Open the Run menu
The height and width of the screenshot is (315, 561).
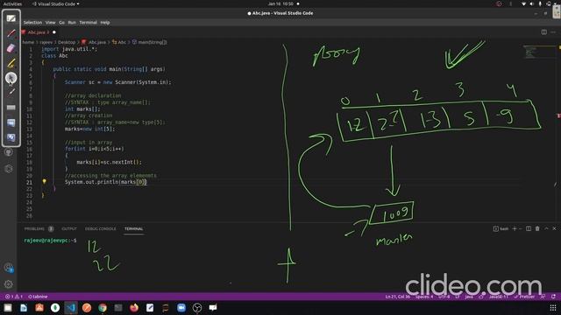72,22
